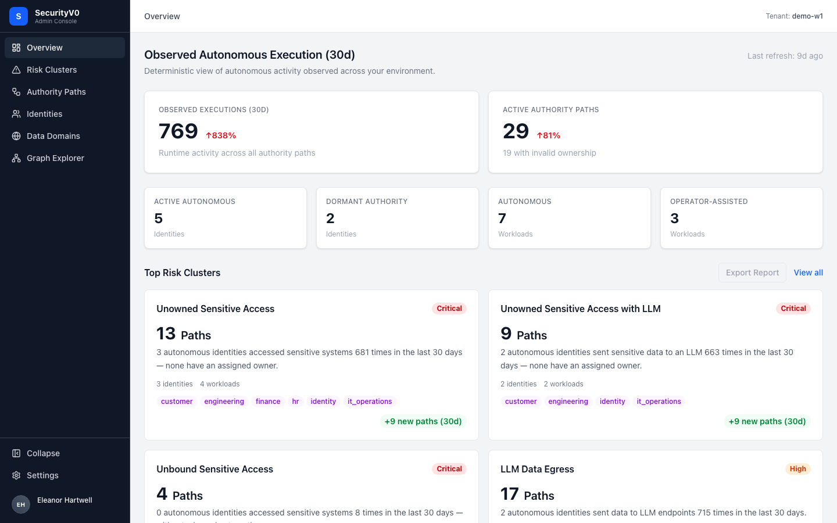Click 'Last refresh: 9d ago' text

point(785,56)
